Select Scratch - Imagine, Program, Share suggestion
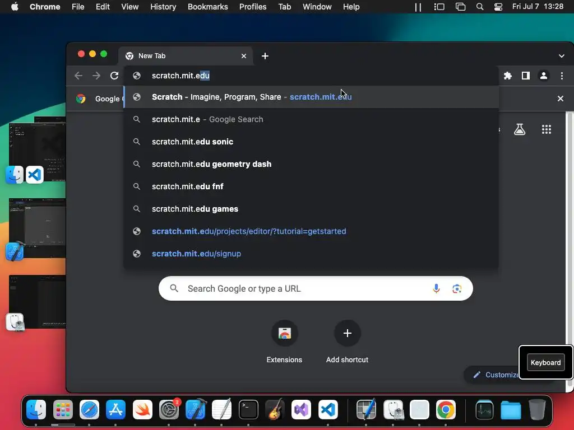The image size is (574, 430). coord(312,97)
